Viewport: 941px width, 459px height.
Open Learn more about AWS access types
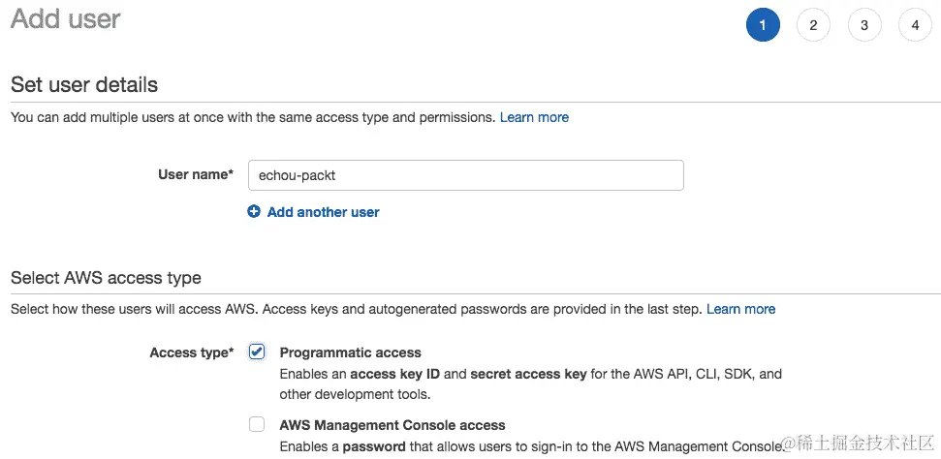(740, 309)
